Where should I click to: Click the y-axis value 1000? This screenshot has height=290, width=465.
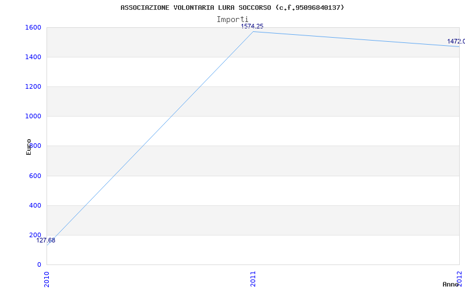[33, 117]
